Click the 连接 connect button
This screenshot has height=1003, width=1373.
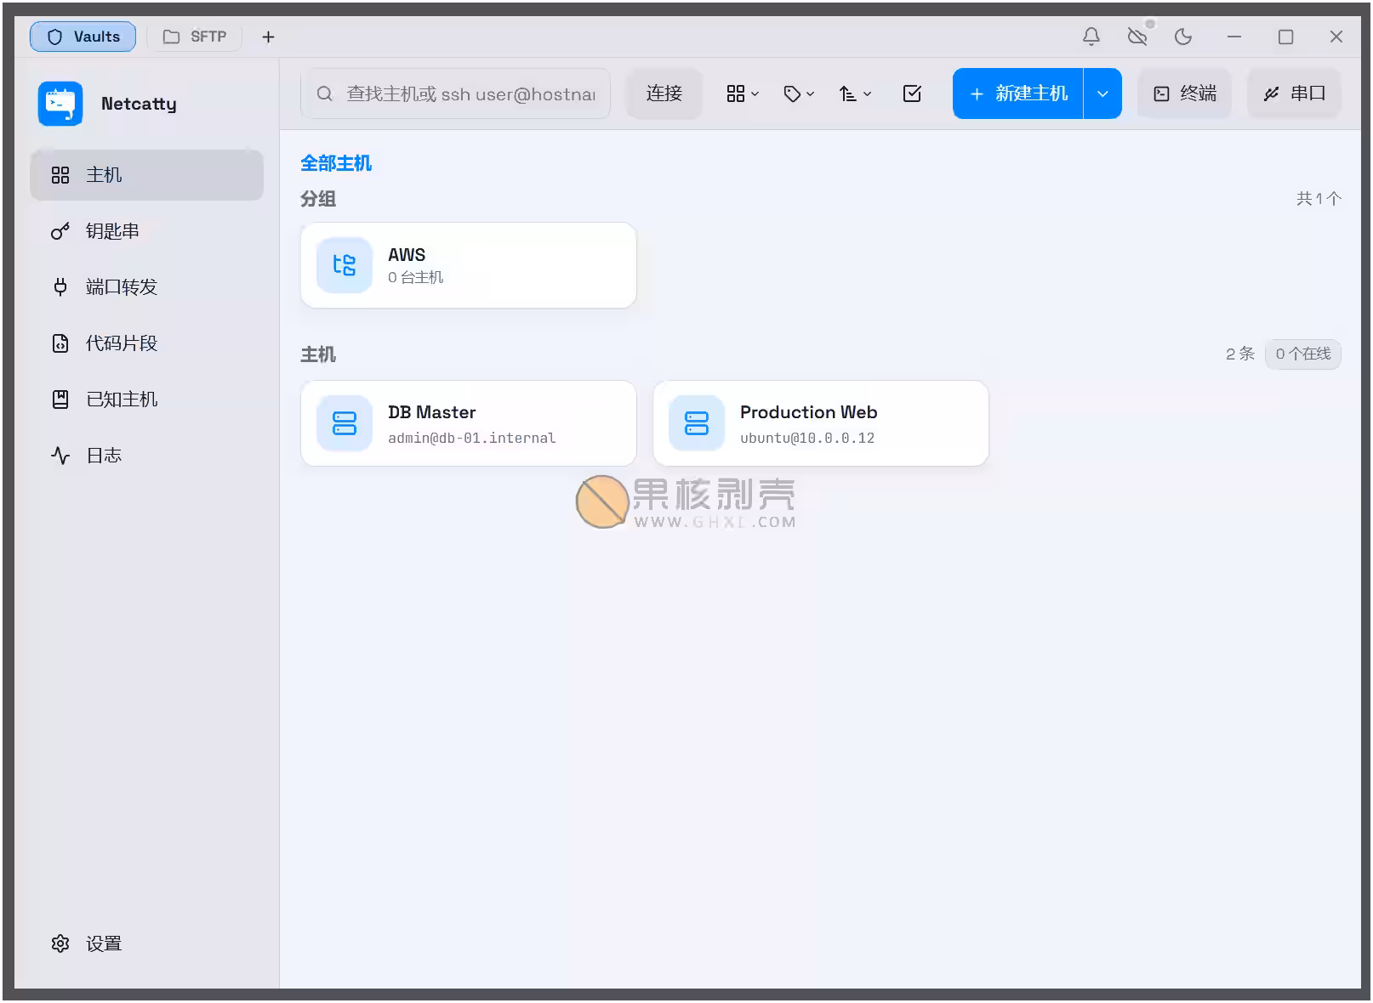[x=664, y=93]
